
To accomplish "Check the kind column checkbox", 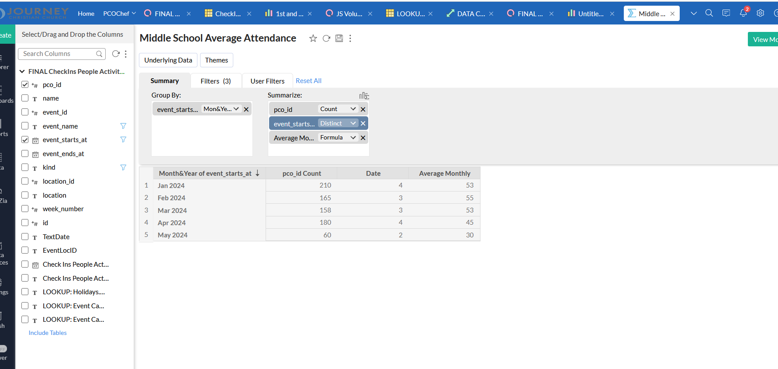I will (x=25, y=167).
